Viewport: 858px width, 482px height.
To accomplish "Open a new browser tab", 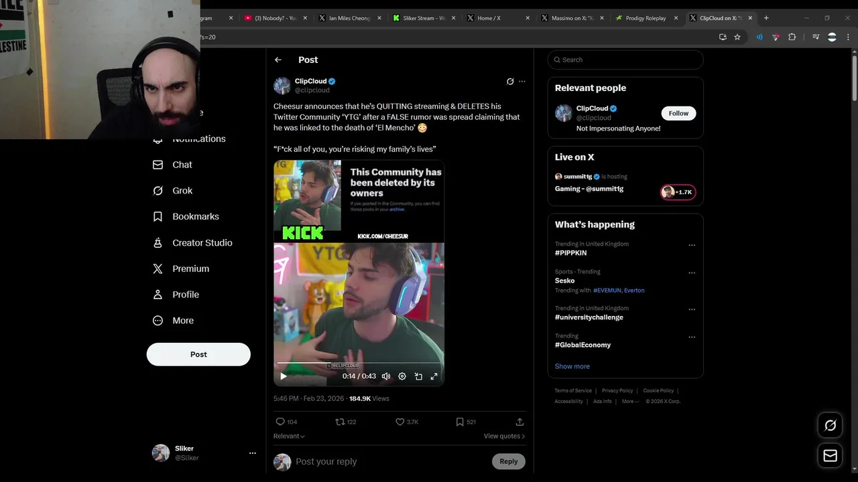I will [766, 18].
